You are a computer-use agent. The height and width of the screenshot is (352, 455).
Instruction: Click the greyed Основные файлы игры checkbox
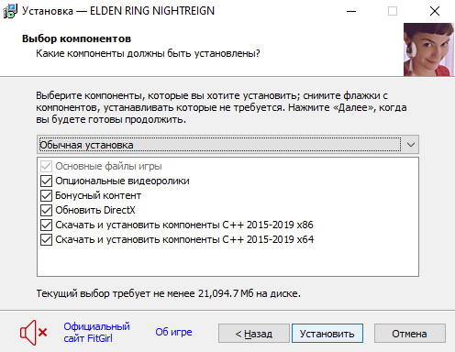point(46,166)
